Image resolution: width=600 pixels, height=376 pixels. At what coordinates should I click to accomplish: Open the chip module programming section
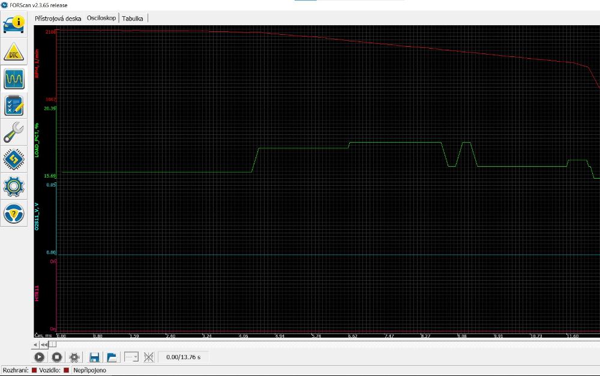point(13,160)
